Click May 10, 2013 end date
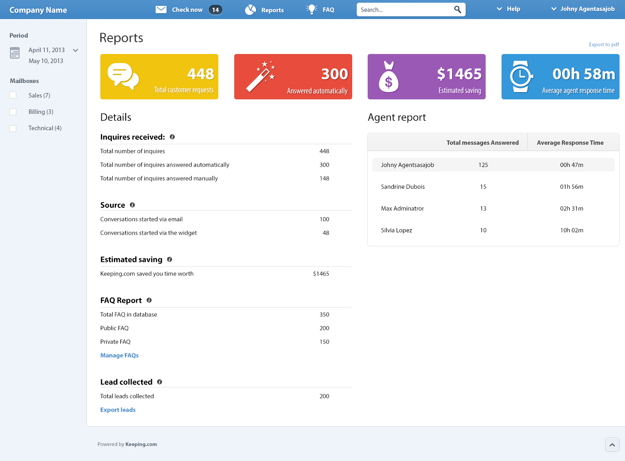The image size is (625, 461). click(46, 61)
